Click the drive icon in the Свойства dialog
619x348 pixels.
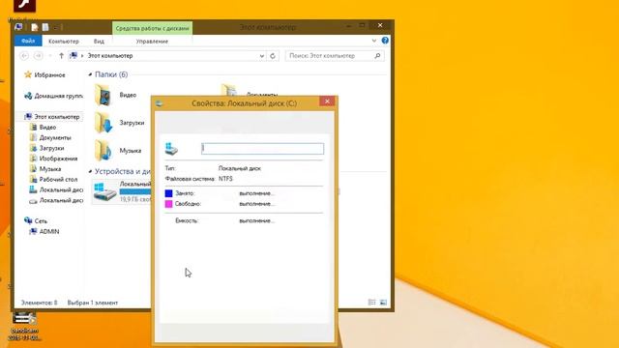[x=171, y=149]
